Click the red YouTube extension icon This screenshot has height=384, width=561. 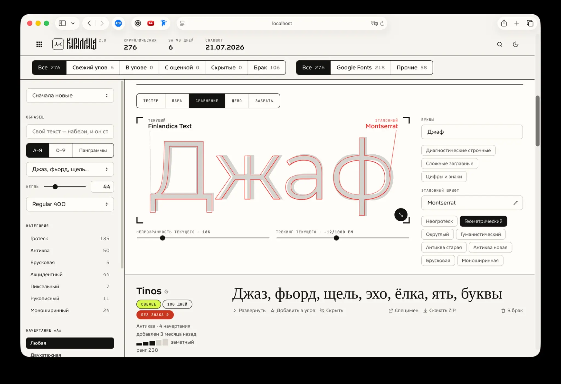[151, 23]
